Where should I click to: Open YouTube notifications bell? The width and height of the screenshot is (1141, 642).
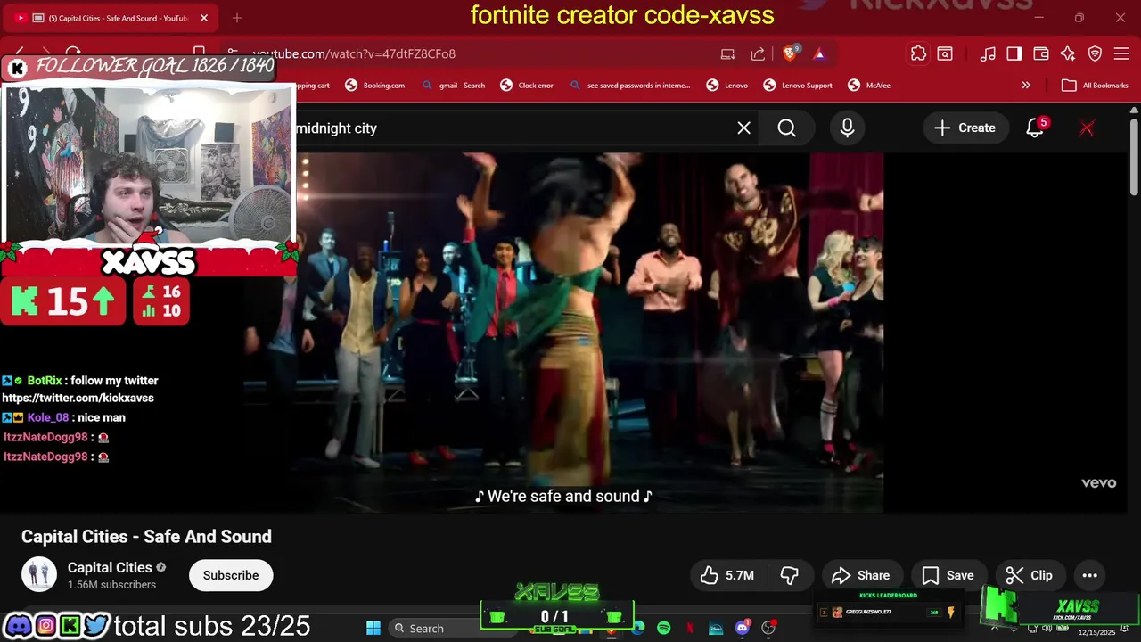[1035, 128]
